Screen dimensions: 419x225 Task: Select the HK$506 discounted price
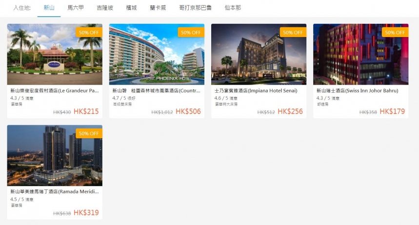click(188, 112)
